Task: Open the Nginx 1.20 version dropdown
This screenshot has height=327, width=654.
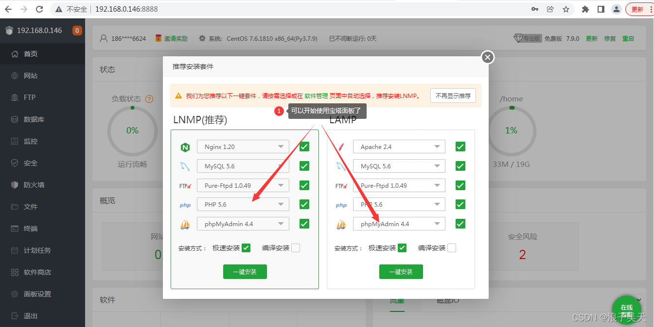Action: coord(243,147)
